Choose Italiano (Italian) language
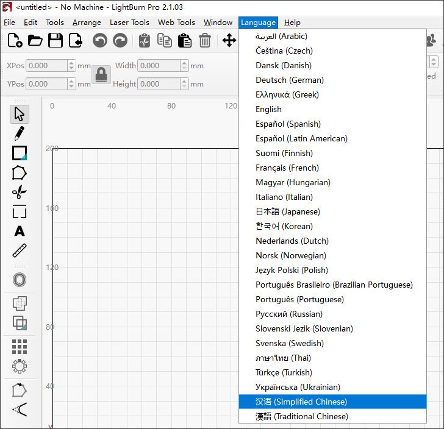Screen dimensions: 444x429 pos(332,197)
